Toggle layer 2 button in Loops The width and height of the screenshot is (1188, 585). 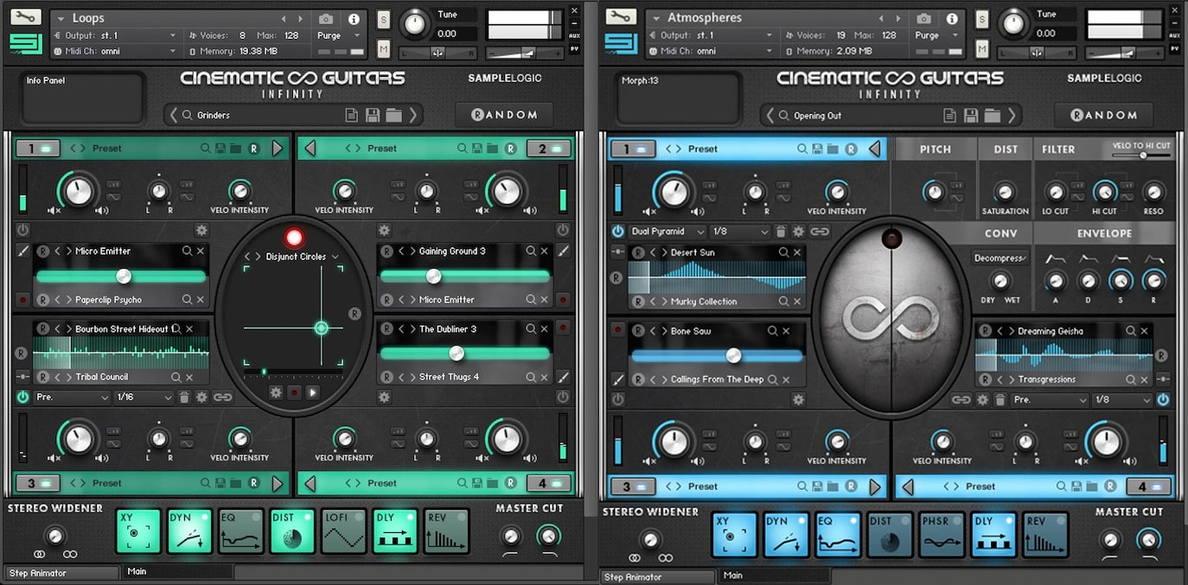tap(548, 149)
